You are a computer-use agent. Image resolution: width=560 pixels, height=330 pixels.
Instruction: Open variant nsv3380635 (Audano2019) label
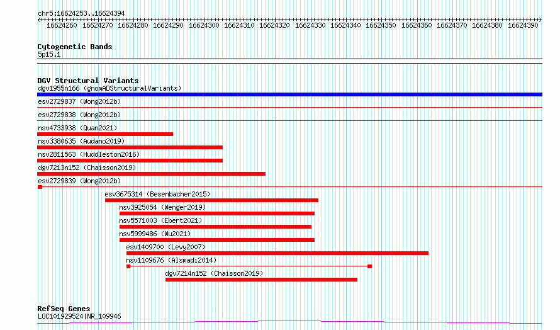pos(81,141)
